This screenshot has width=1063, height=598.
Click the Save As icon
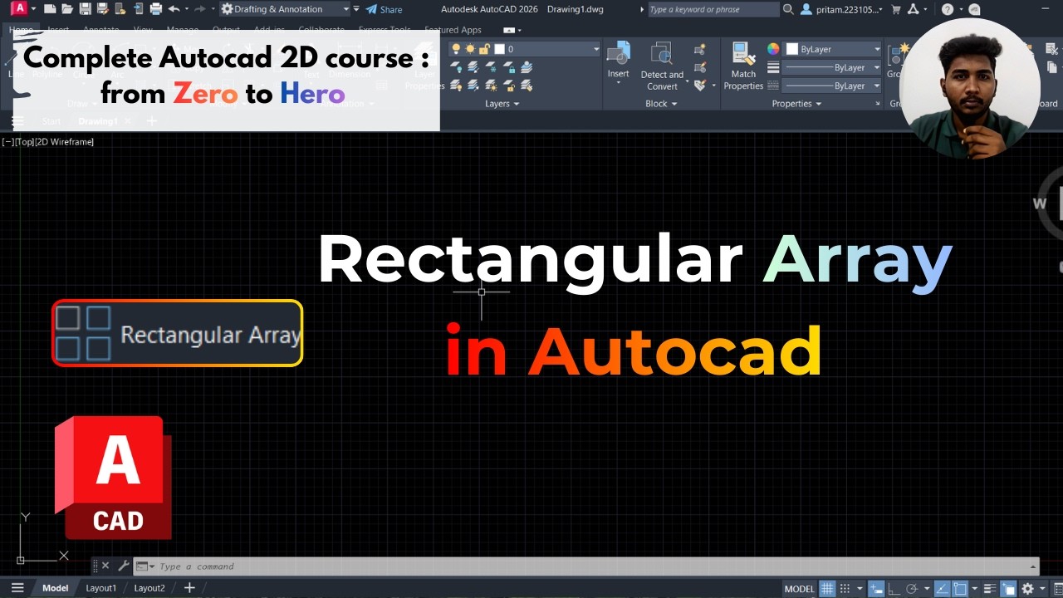[x=102, y=9]
